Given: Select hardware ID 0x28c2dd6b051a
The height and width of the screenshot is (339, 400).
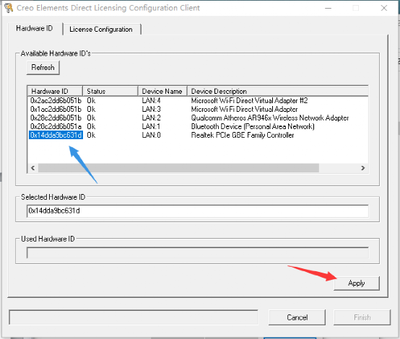Looking at the screenshot, I should [56, 127].
